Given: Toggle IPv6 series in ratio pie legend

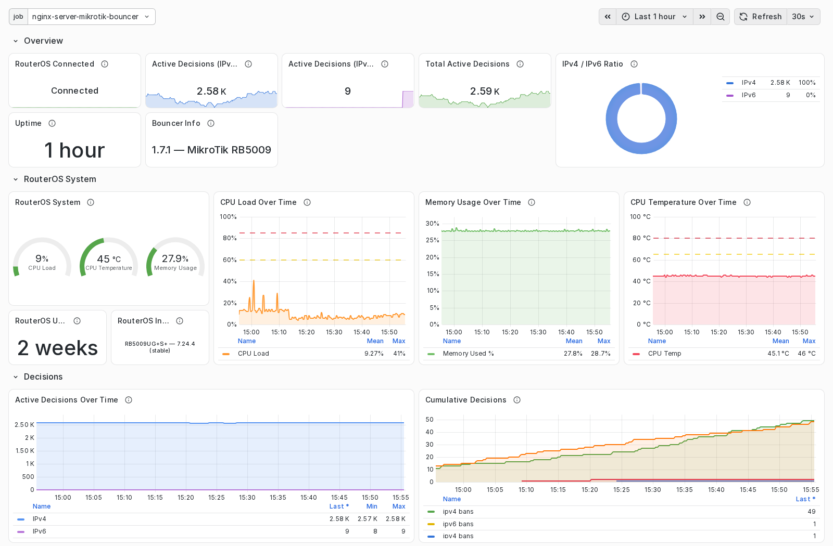Looking at the screenshot, I should (749, 95).
